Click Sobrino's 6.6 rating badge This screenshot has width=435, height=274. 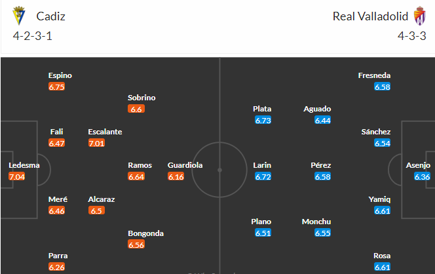[136, 109]
